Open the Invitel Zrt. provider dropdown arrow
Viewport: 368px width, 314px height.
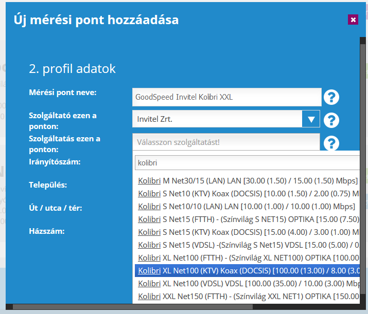pyautogui.click(x=311, y=119)
